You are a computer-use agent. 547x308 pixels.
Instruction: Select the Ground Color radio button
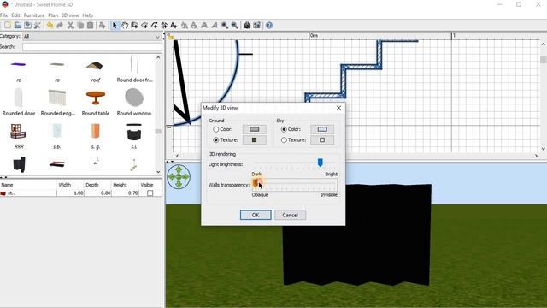(x=216, y=129)
